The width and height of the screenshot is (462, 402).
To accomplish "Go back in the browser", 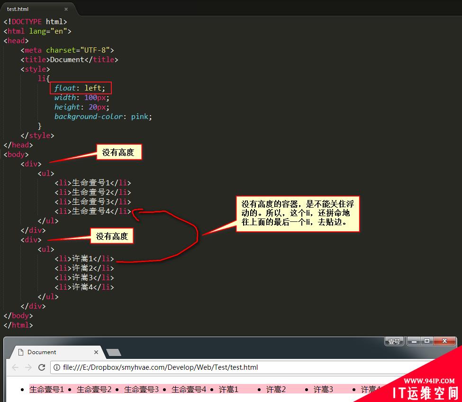I will click(15, 367).
